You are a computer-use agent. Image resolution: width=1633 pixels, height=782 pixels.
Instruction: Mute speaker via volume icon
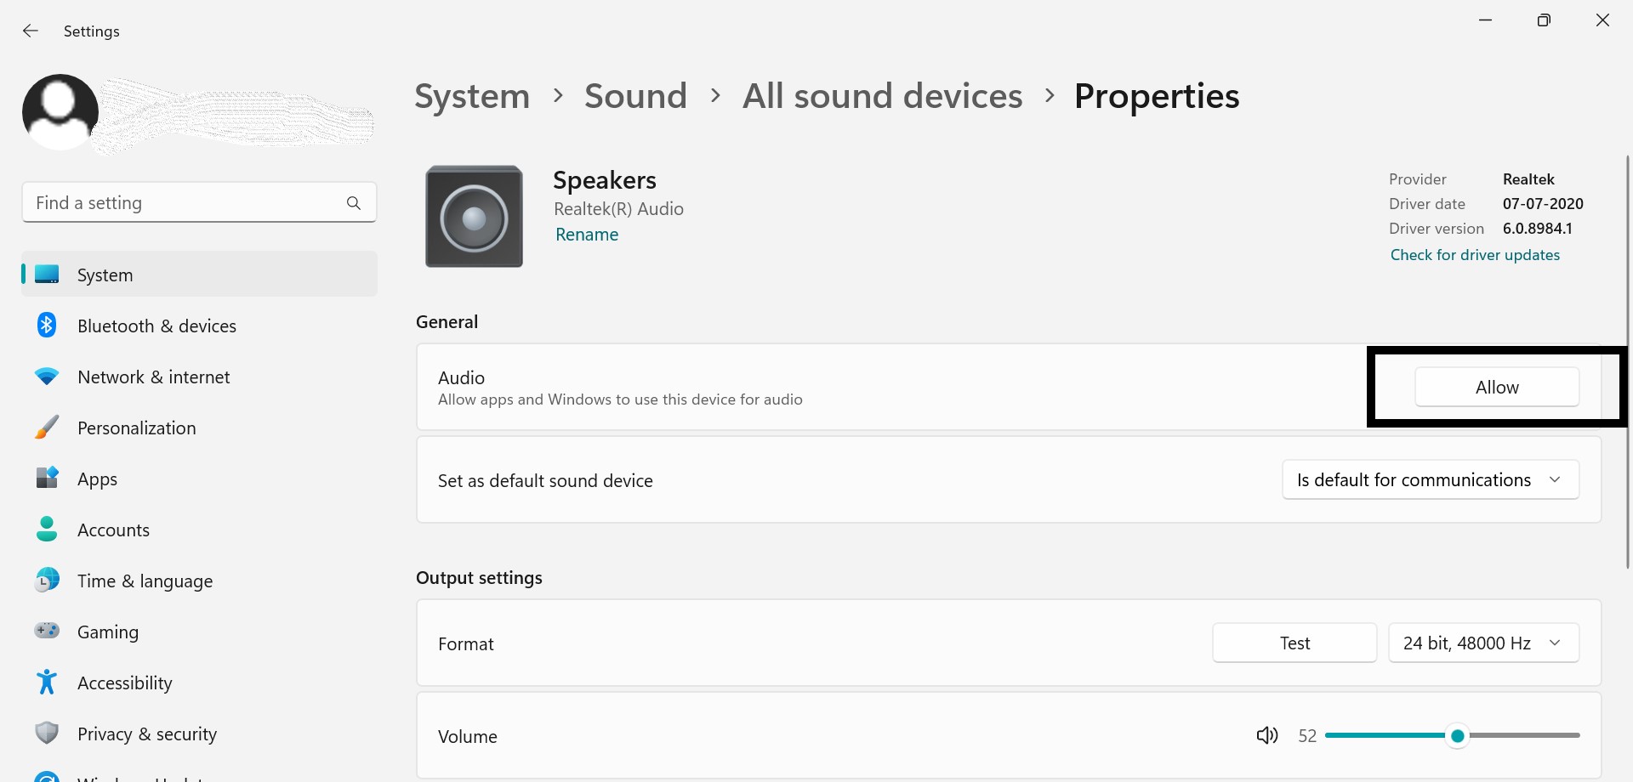coord(1267,735)
